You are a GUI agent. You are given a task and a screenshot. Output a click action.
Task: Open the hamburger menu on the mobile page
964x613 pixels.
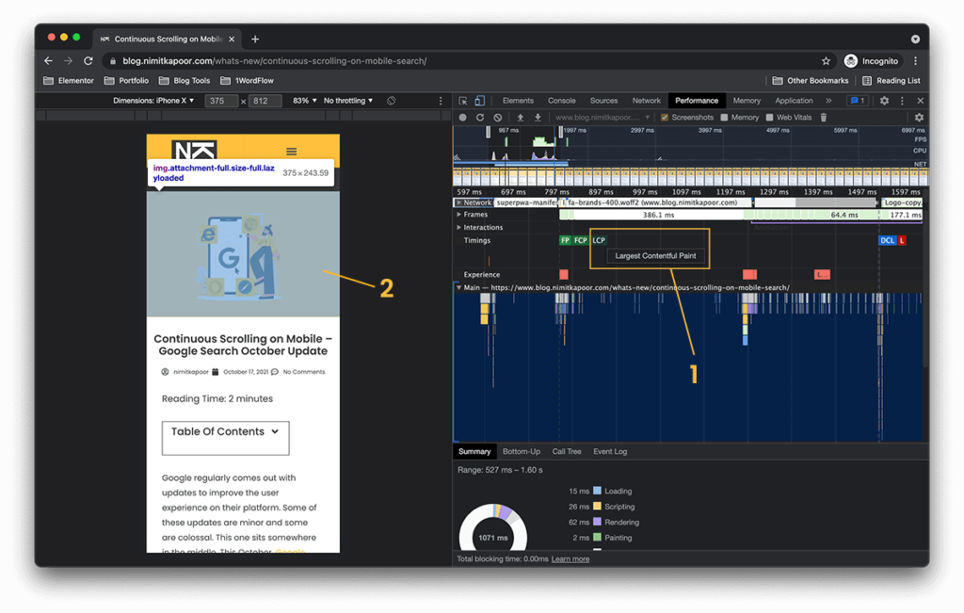tap(292, 152)
